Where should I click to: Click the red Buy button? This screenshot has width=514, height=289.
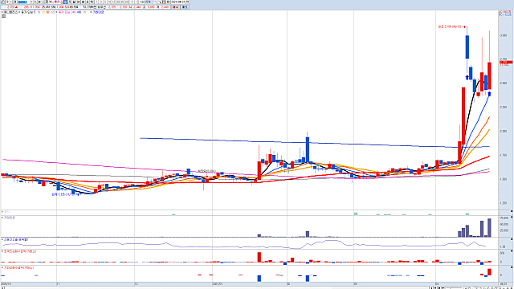(x=175, y=7)
